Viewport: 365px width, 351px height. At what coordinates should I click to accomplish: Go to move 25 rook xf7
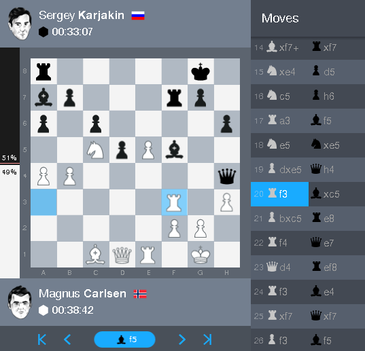point(279,316)
